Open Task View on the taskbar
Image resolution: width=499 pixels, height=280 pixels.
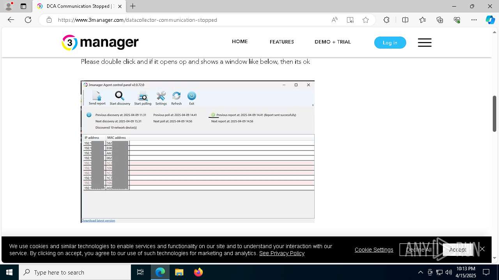(x=140, y=272)
